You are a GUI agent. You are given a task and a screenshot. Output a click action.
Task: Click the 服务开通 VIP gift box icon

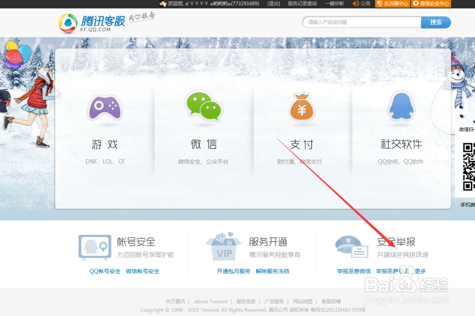point(224,247)
